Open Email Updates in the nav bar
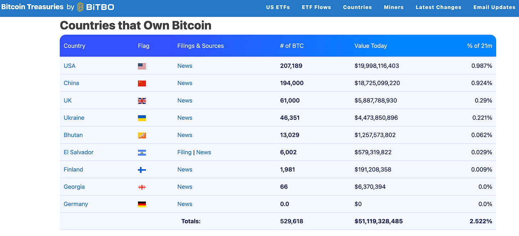The image size is (519, 236). 494,7
